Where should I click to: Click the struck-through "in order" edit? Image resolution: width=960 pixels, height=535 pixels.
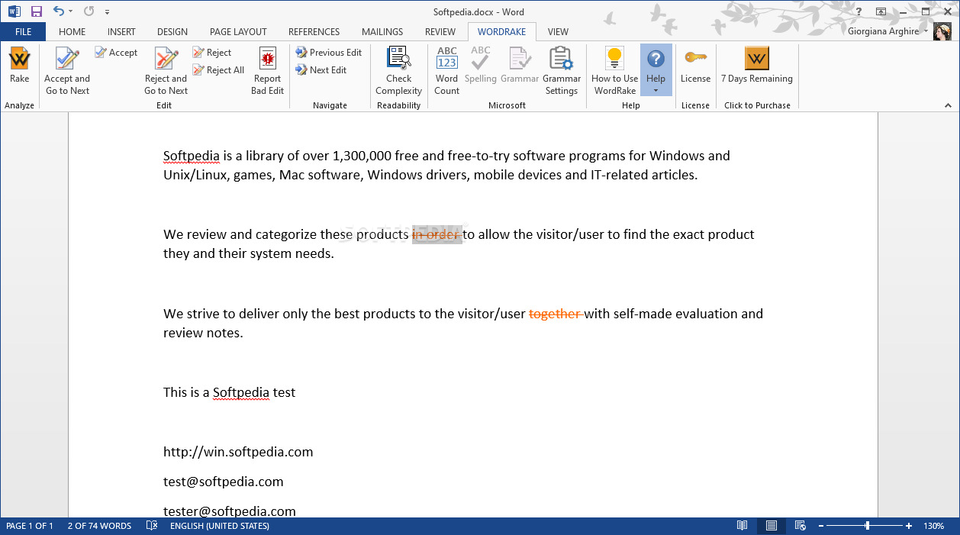point(437,234)
